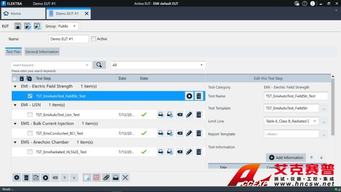Click into the Test Name input field
341x192 pixels.
click(296, 96)
